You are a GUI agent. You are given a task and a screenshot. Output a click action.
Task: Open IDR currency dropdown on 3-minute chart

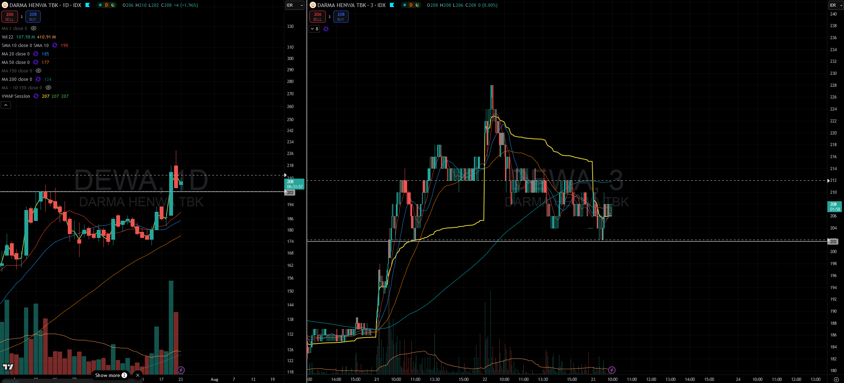[836, 5]
